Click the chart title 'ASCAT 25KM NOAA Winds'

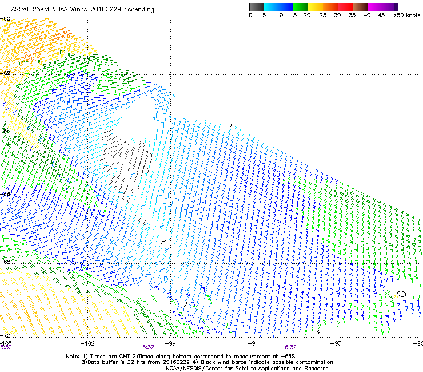click(49, 9)
